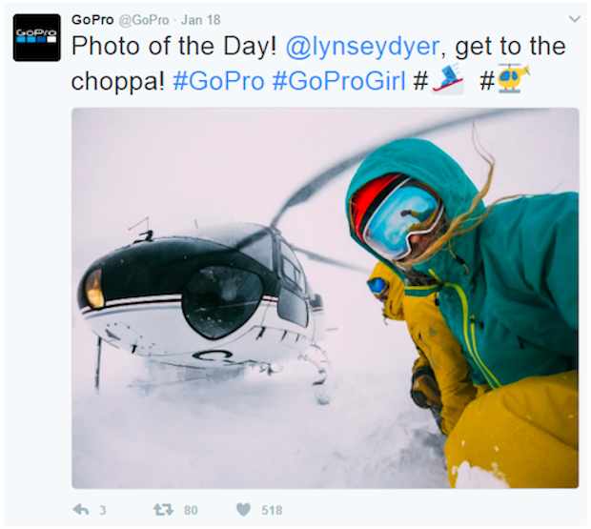591x529 pixels.
Task: Open the #GoProGirl hashtag link
Action: pos(339,81)
